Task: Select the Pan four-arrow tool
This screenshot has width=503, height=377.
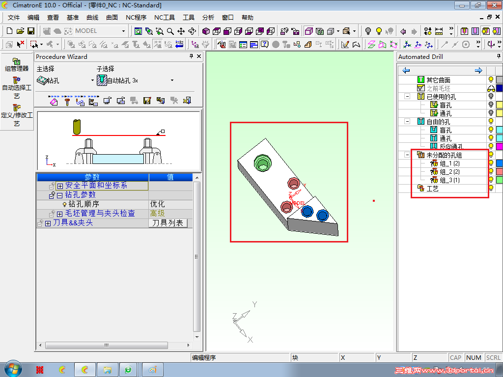Action: [x=181, y=31]
